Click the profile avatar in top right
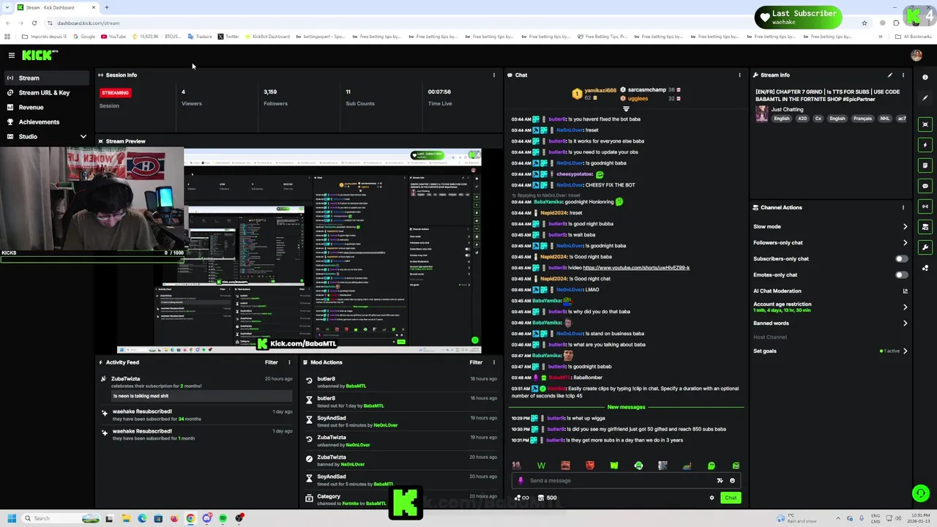 [917, 55]
